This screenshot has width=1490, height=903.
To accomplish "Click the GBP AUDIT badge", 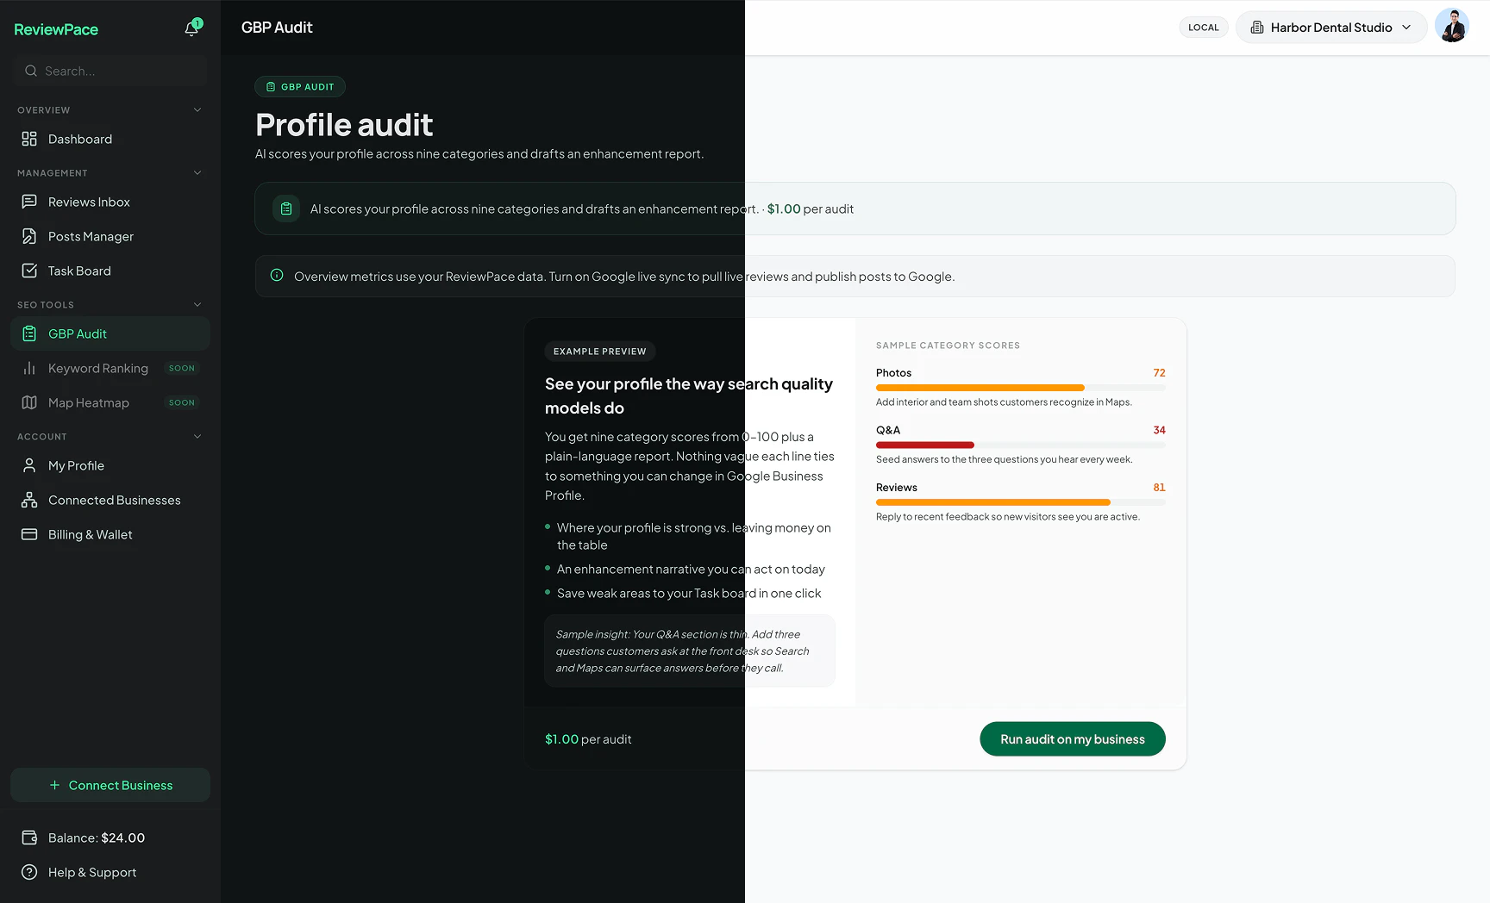I will click(x=300, y=86).
